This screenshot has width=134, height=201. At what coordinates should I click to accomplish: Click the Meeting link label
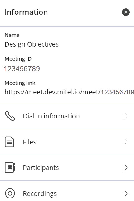pos(20,83)
